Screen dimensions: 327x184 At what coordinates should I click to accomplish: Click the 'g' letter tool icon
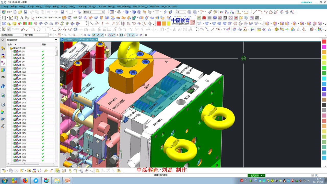tap(225, 18)
